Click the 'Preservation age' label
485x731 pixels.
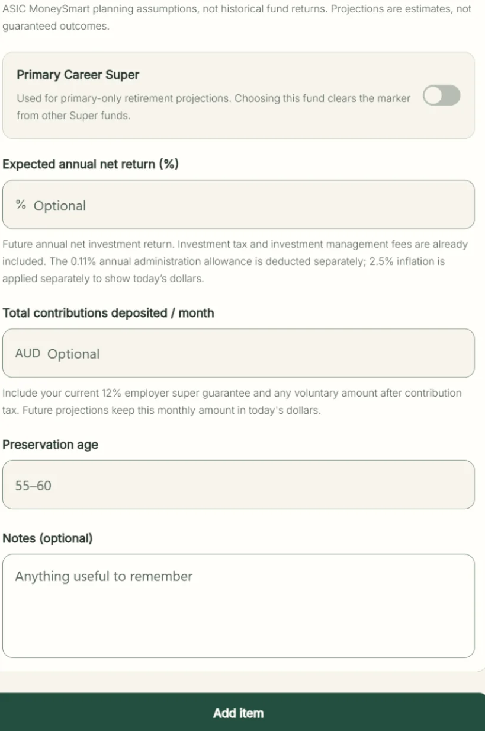click(x=50, y=445)
